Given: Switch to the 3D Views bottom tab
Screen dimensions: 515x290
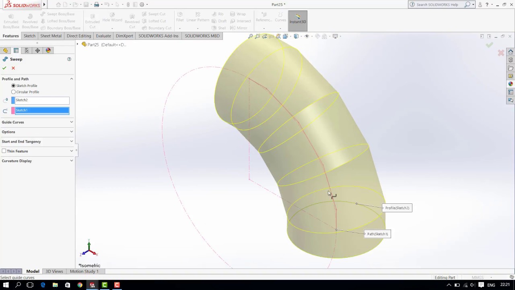Looking at the screenshot, I should click(54, 271).
